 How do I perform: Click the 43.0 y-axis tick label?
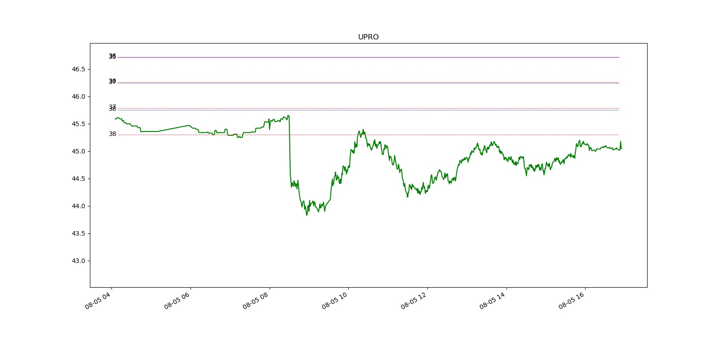[78, 261]
